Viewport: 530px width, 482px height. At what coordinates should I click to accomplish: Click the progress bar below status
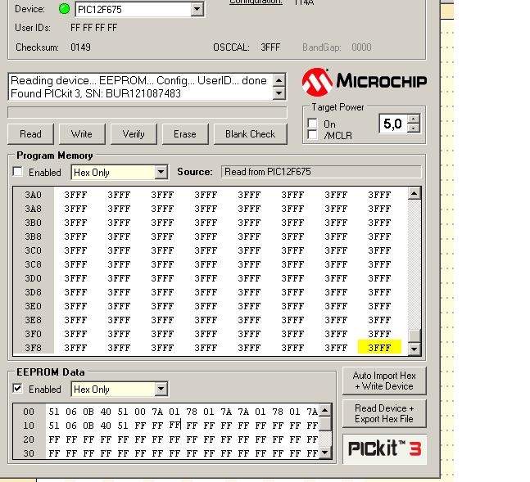tap(147, 112)
